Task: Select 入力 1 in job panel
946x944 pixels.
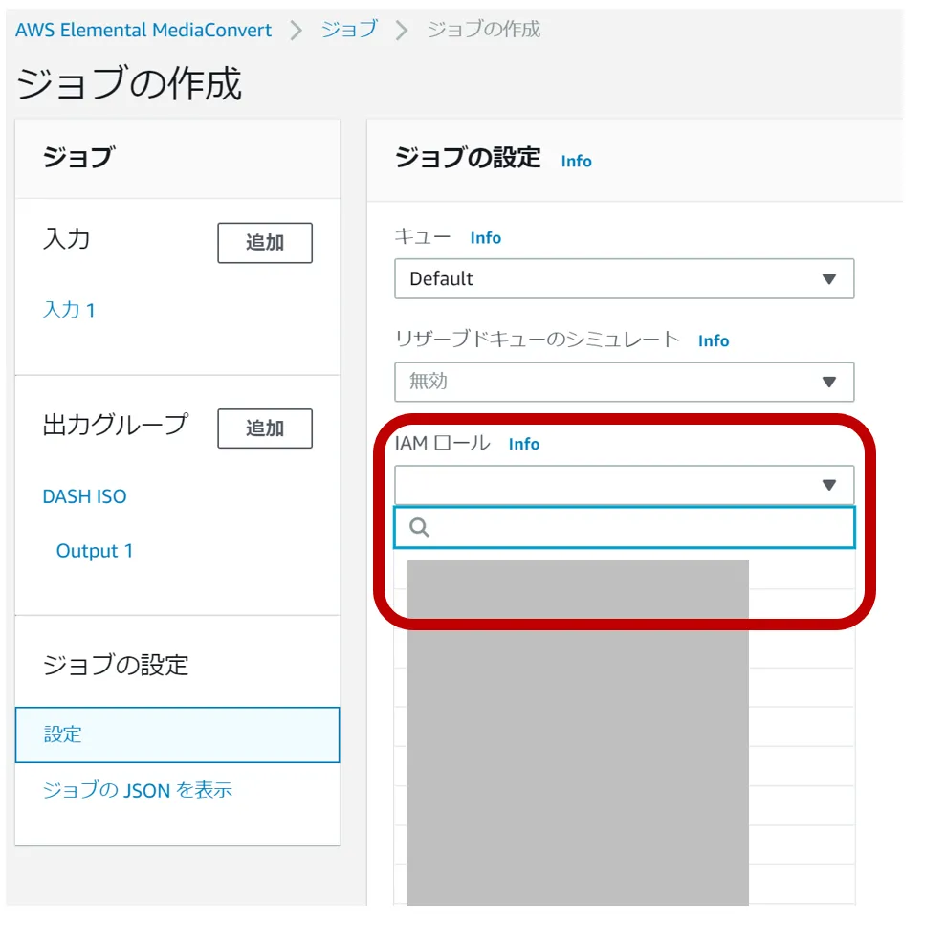Action: (x=69, y=310)
